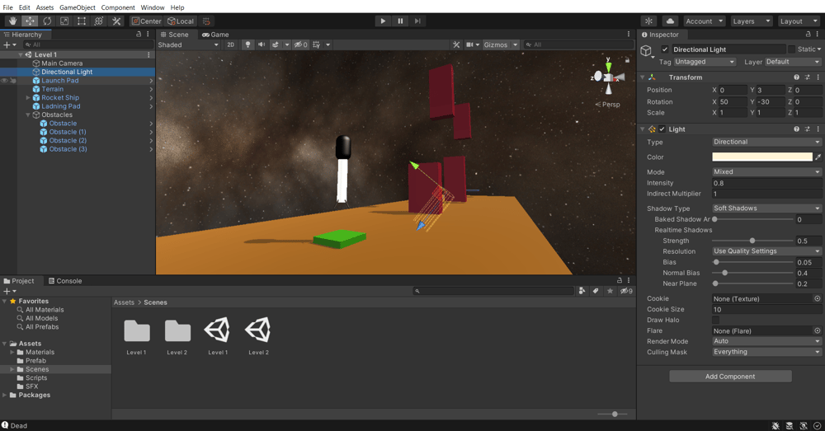Viewport: 825px width, 431px height.
Task: Select the Rect tool
Action: click(x=82, y=21)
